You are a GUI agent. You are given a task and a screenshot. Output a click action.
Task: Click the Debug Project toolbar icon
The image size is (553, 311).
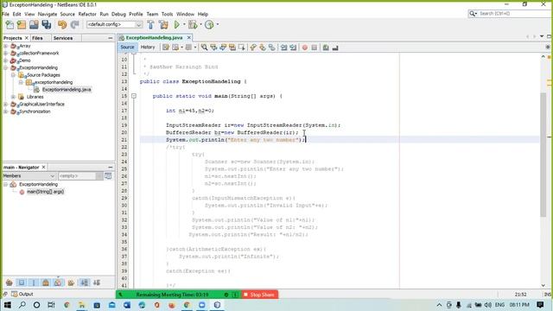coord(193,25)
